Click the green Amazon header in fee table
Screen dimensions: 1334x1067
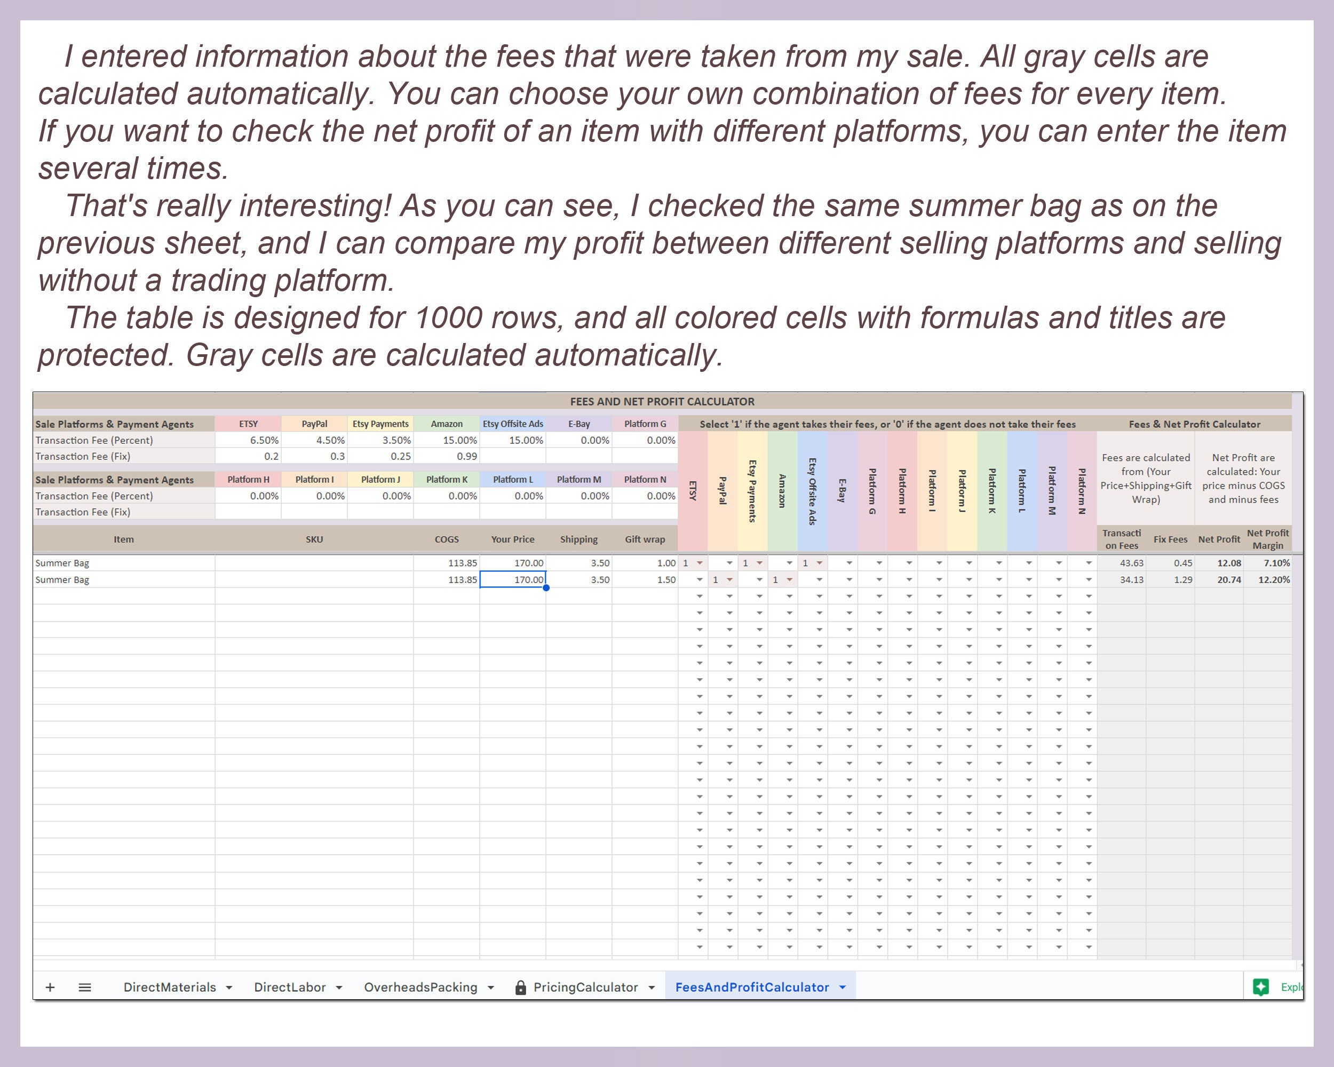pyautogui.click(x=447, y=424)
